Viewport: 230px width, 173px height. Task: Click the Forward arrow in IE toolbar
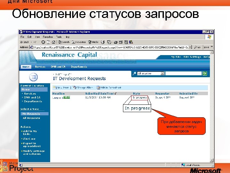pos(35,42)
